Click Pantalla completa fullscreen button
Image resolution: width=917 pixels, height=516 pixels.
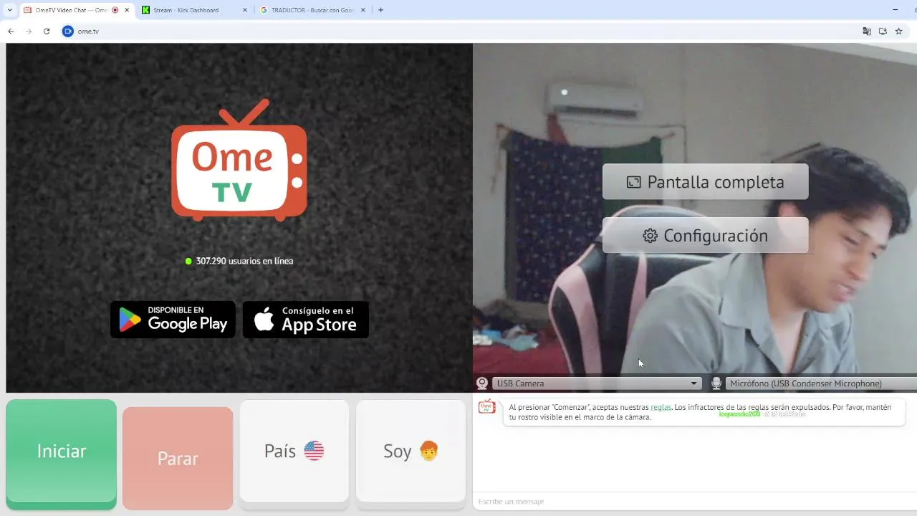(705, 182)
